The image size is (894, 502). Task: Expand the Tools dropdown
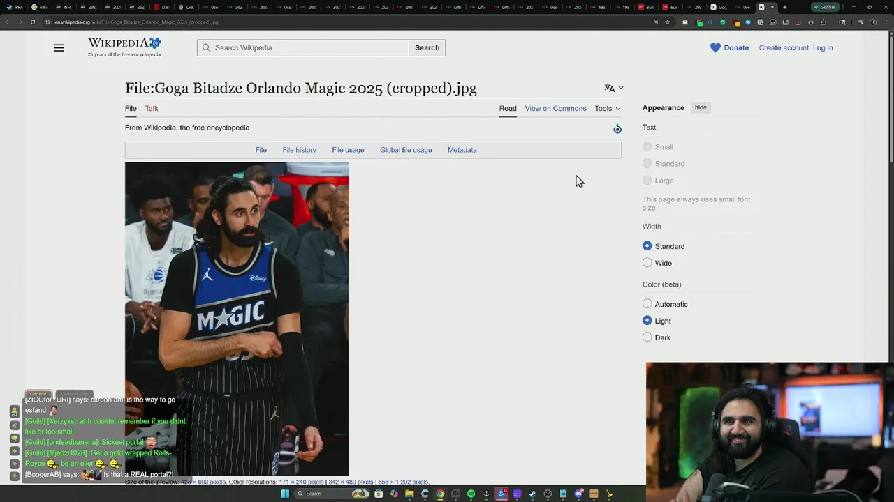click(x=608, y=108)
